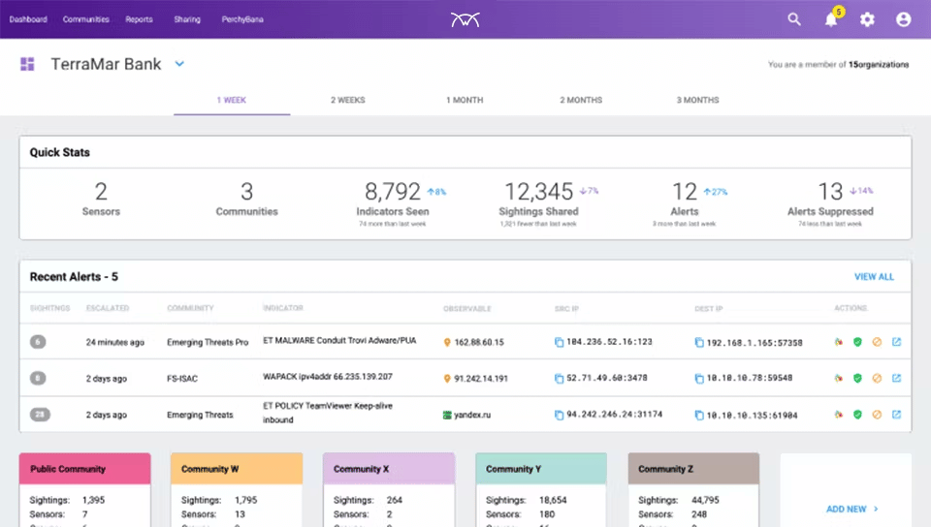Switch to the 2 MONTHS tab
This screenshot has width=931, height=527.
(581, 100)
